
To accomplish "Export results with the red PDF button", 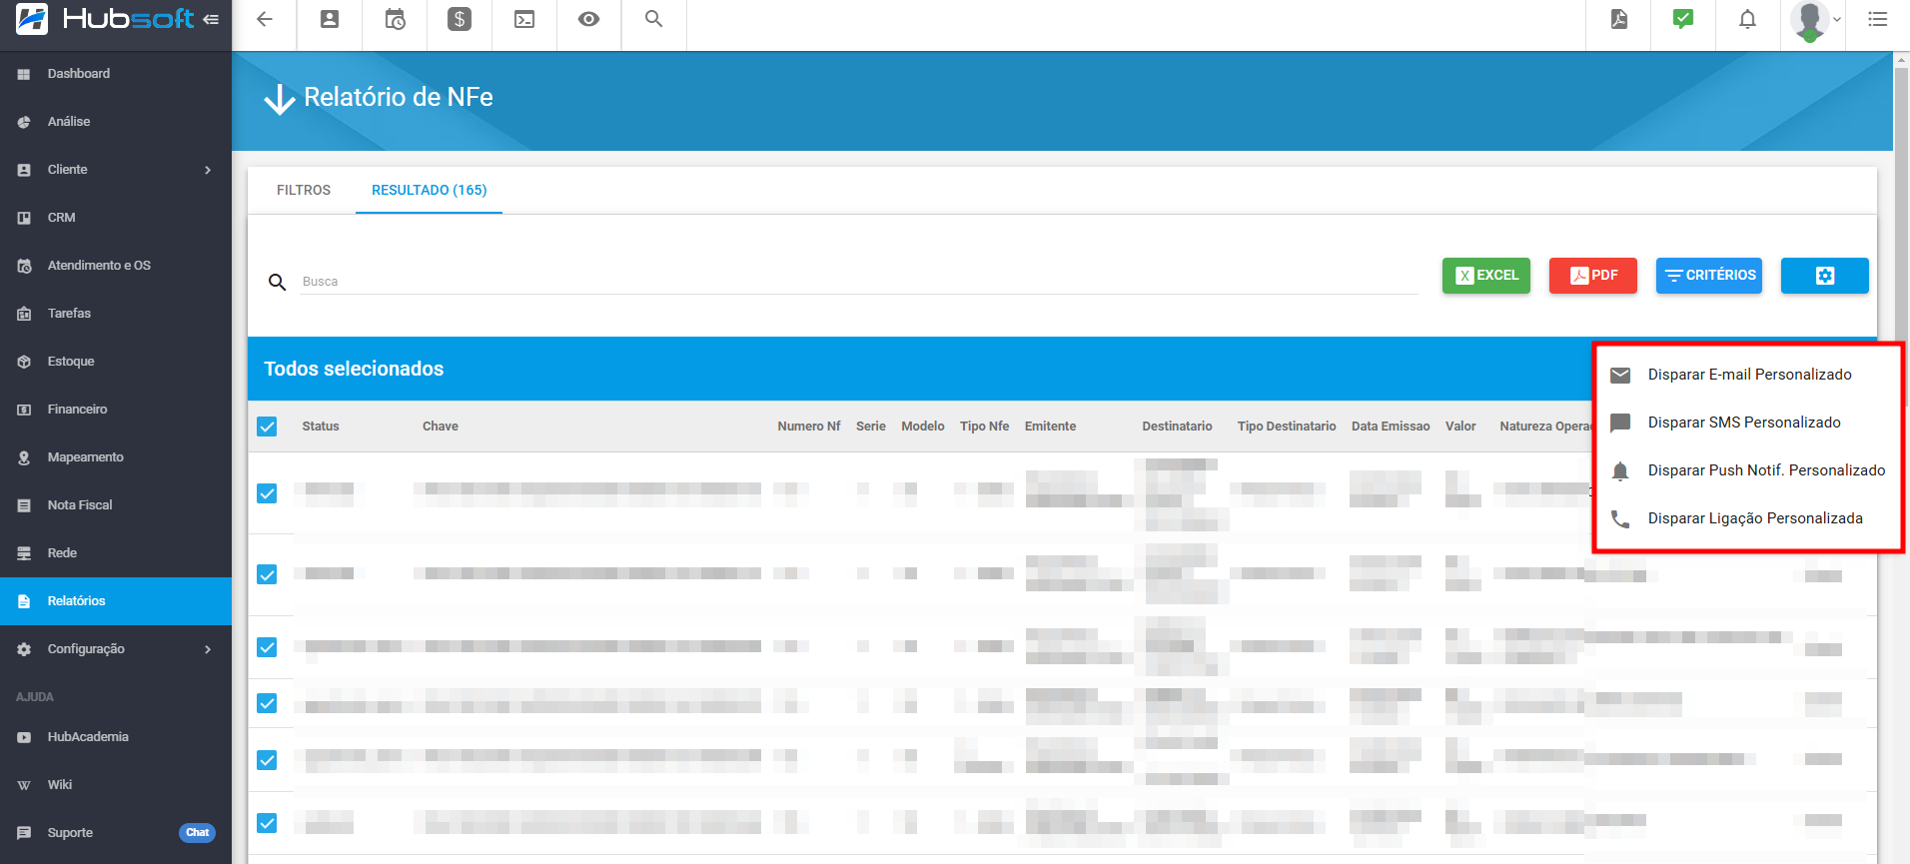I will (1593, 276).
